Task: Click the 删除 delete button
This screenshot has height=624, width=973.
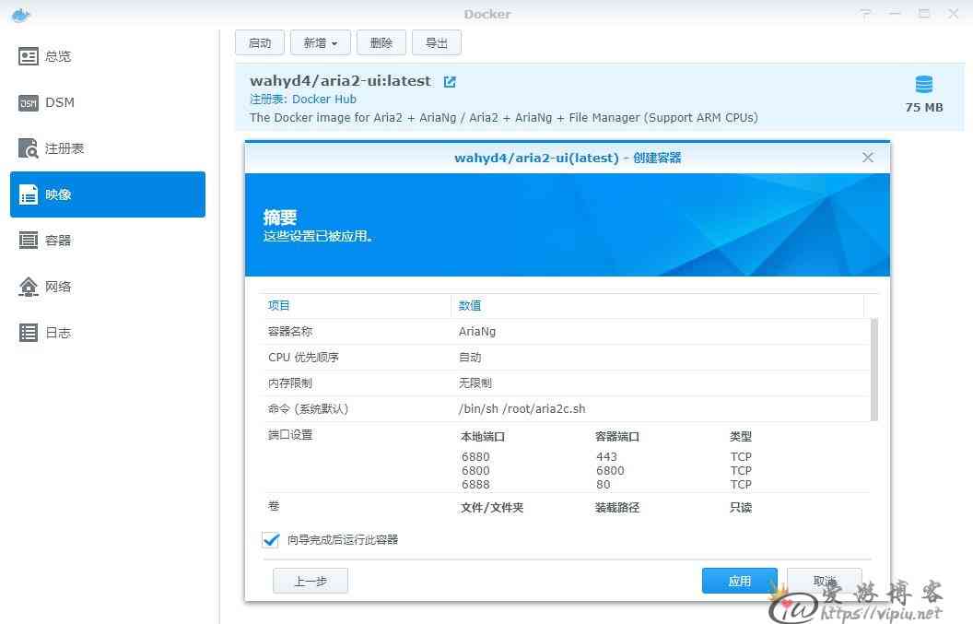Action: [381, 42]
